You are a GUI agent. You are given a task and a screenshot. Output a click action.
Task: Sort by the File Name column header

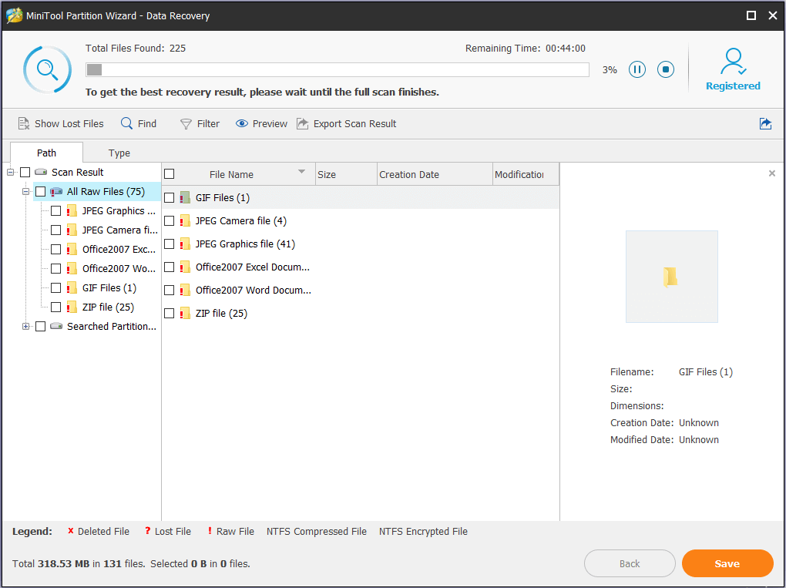[x=231, y=174]
